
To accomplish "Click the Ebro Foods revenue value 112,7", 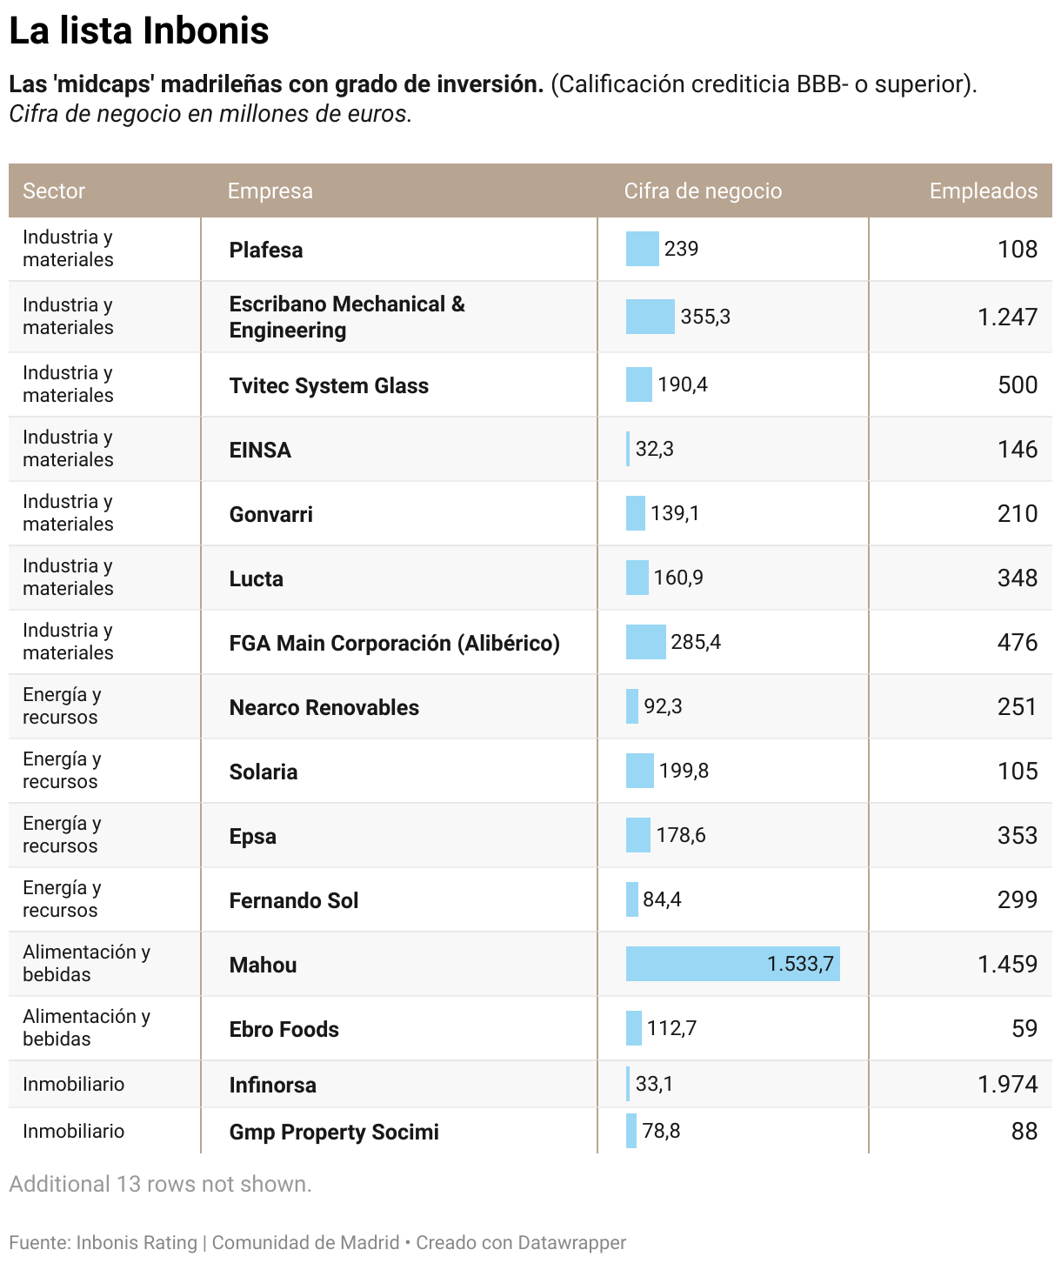I will 670,1028.
